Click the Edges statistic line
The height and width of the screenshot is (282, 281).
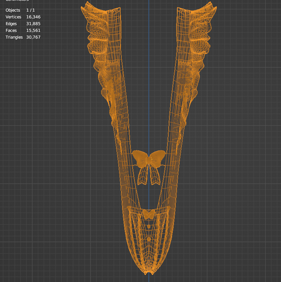[23, 24]
